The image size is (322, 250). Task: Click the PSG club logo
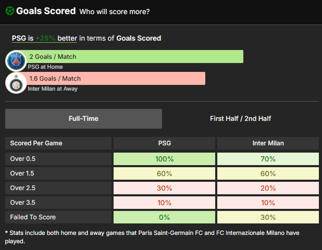tap(16, 61)
